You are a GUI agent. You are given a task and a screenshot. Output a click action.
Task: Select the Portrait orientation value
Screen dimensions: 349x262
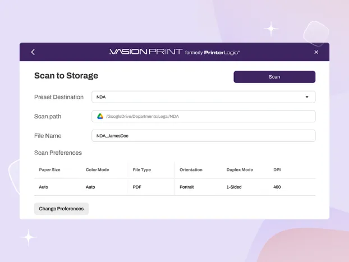(x=186, y=187)
